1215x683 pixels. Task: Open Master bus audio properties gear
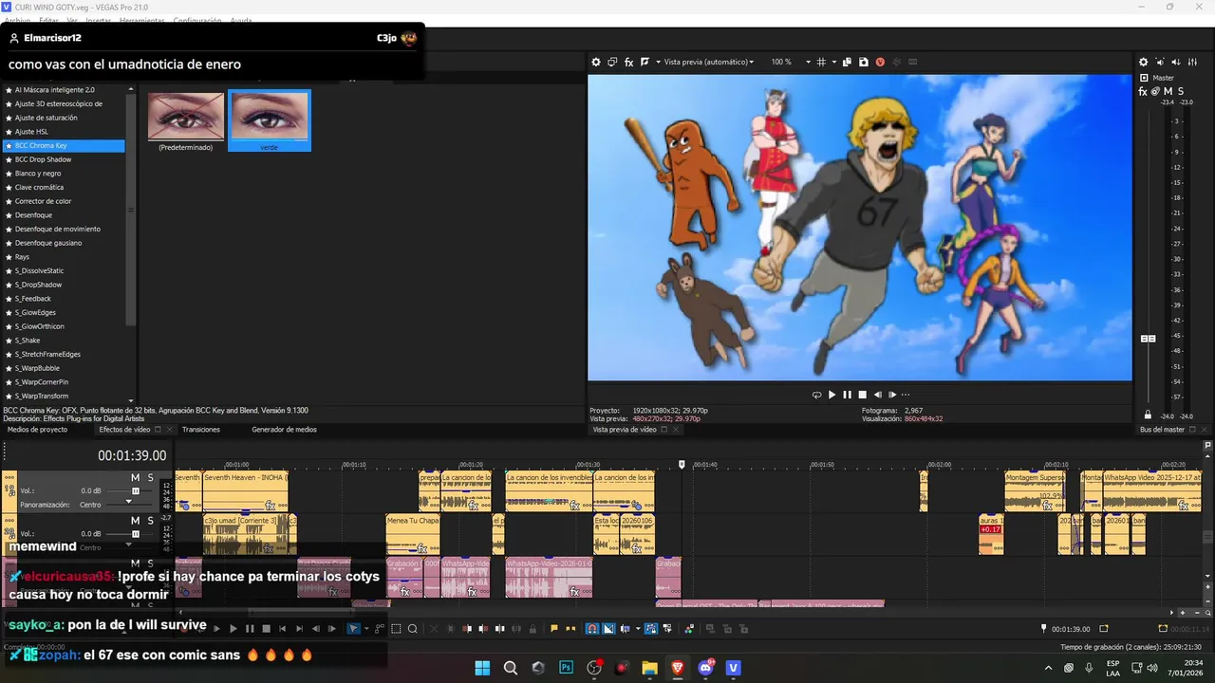tap(1143, 62)
